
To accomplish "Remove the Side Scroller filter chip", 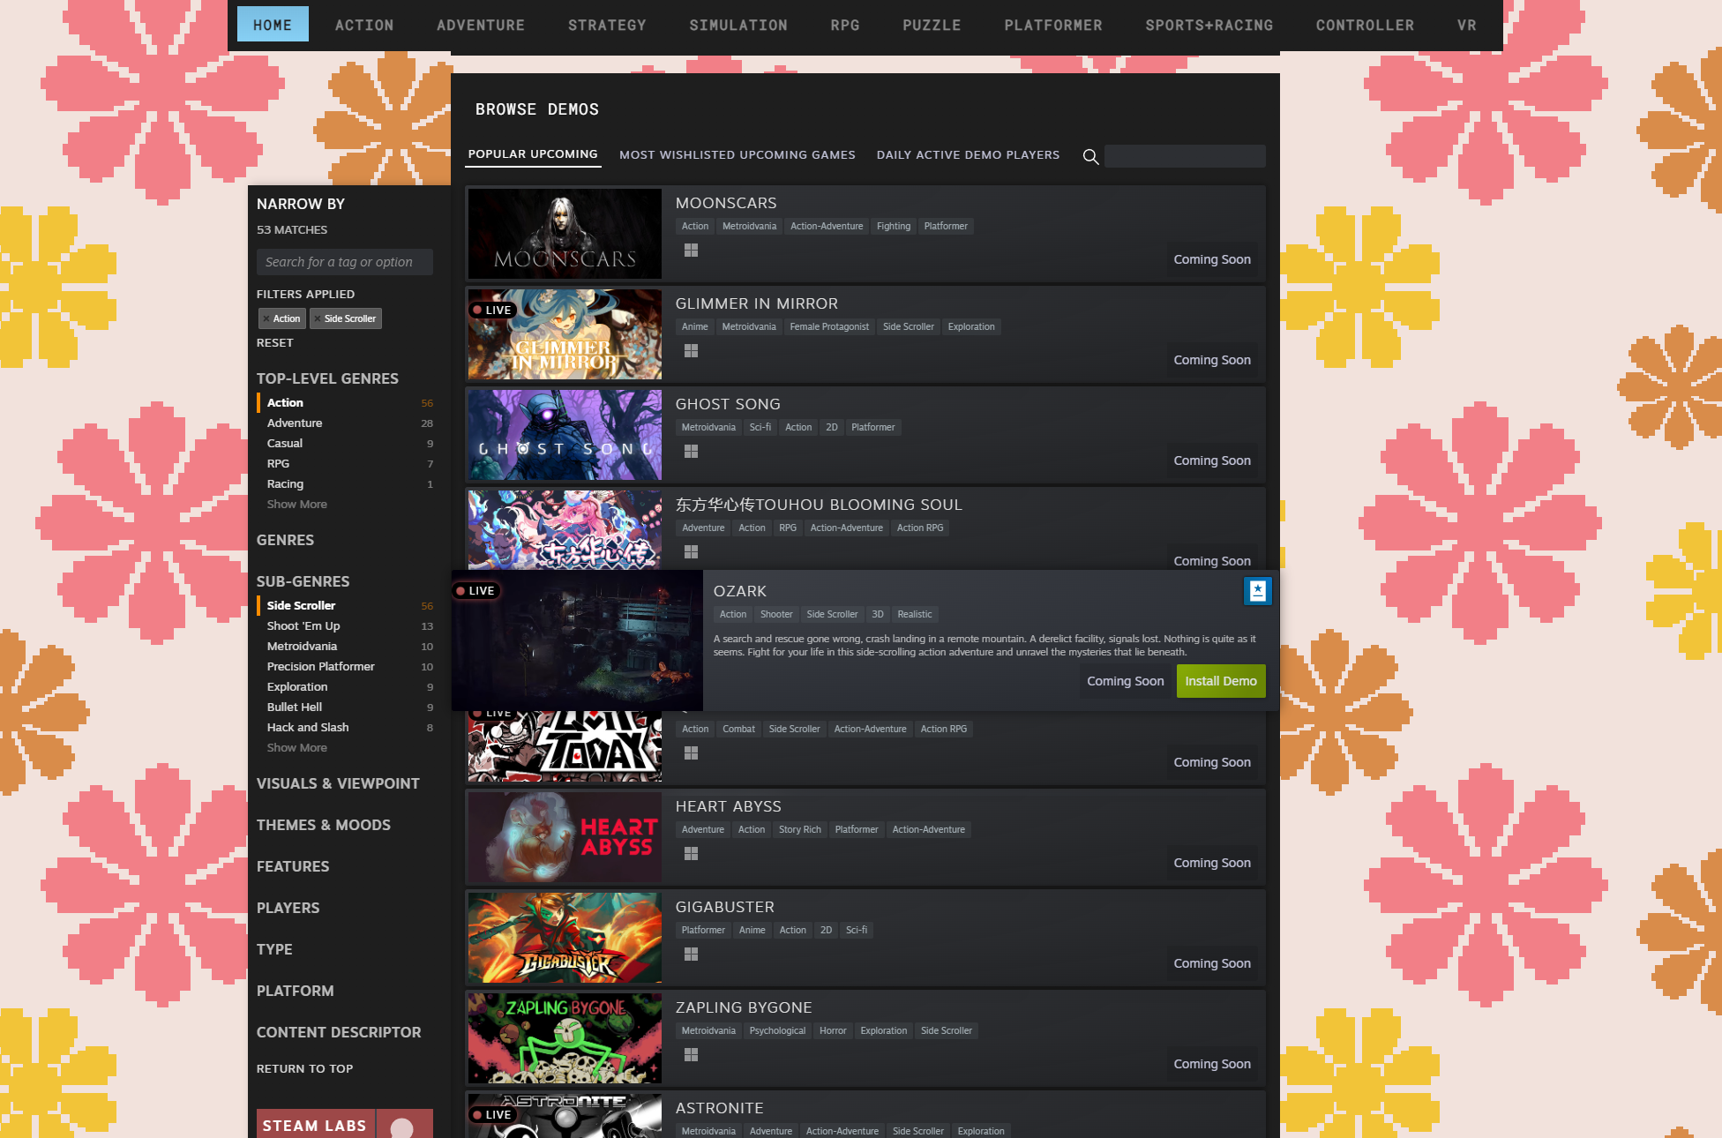I will [x=318, y=318].
